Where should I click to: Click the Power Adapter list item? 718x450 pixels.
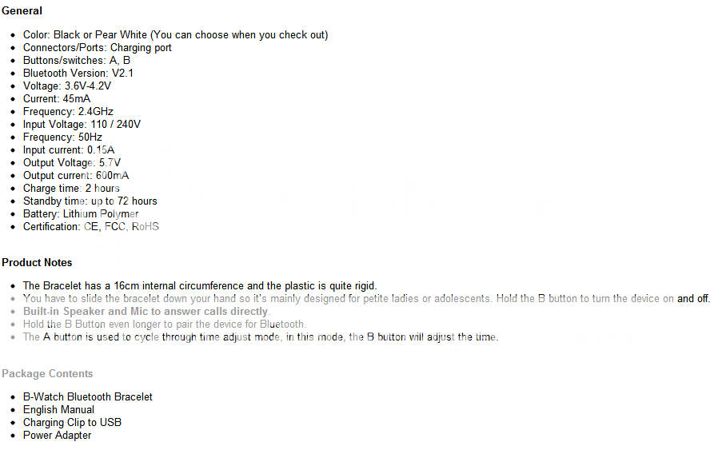tap(57, 435)
